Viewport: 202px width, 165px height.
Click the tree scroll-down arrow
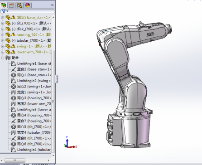point(53,155)
